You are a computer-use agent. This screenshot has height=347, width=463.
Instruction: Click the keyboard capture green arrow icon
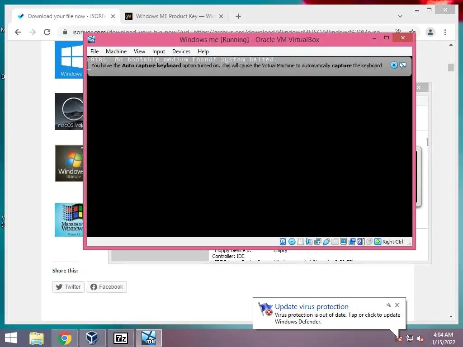[x=378, y=242]
